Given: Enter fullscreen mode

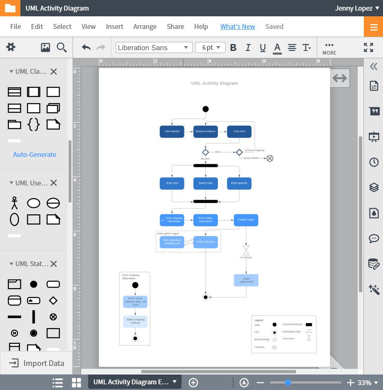Looking at the screenshot, I should click(368, 47).
